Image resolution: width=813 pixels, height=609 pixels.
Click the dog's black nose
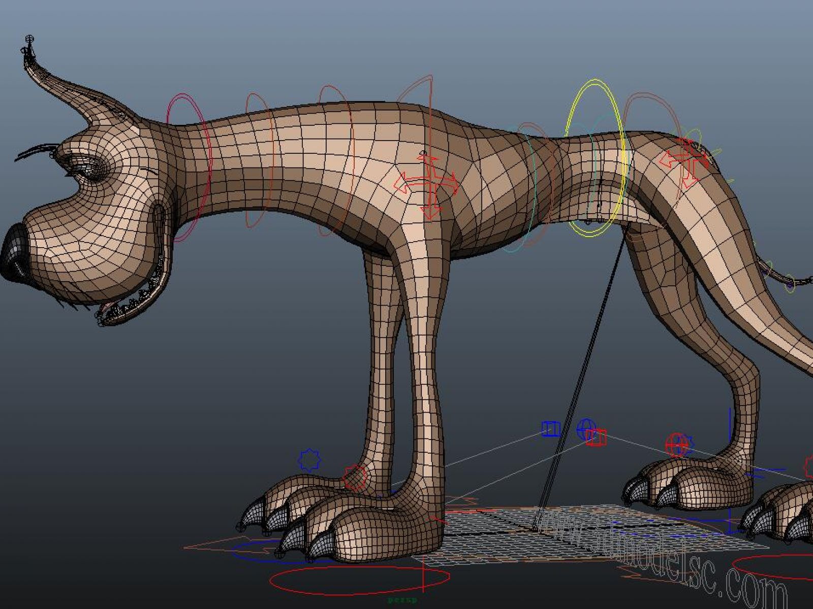click(15, 254)
